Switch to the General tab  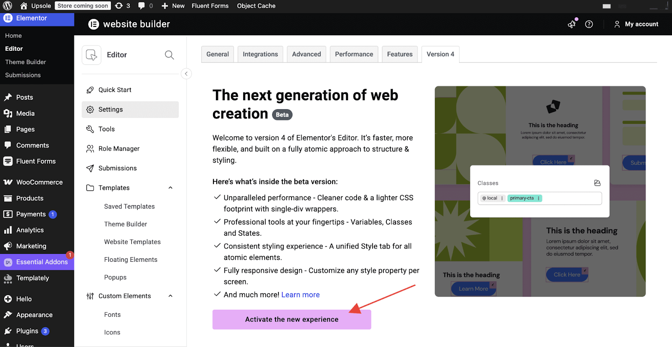pos(218,54)
